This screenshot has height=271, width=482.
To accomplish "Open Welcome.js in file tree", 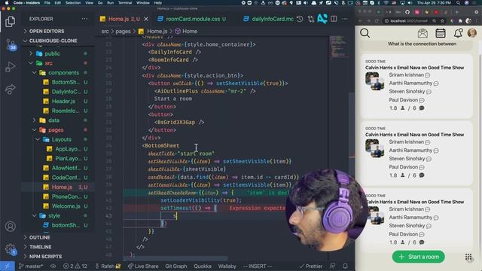I will coord(66,206).
